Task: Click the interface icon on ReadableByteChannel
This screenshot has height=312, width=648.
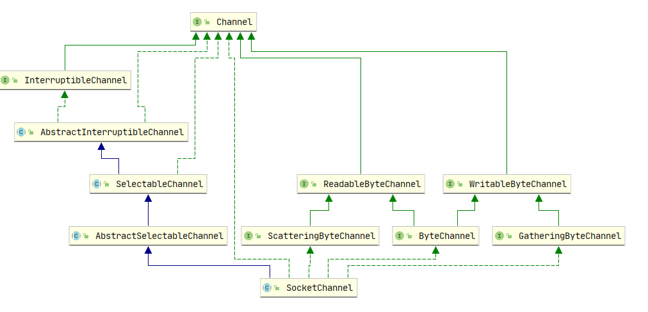Action: coord(304,184)
